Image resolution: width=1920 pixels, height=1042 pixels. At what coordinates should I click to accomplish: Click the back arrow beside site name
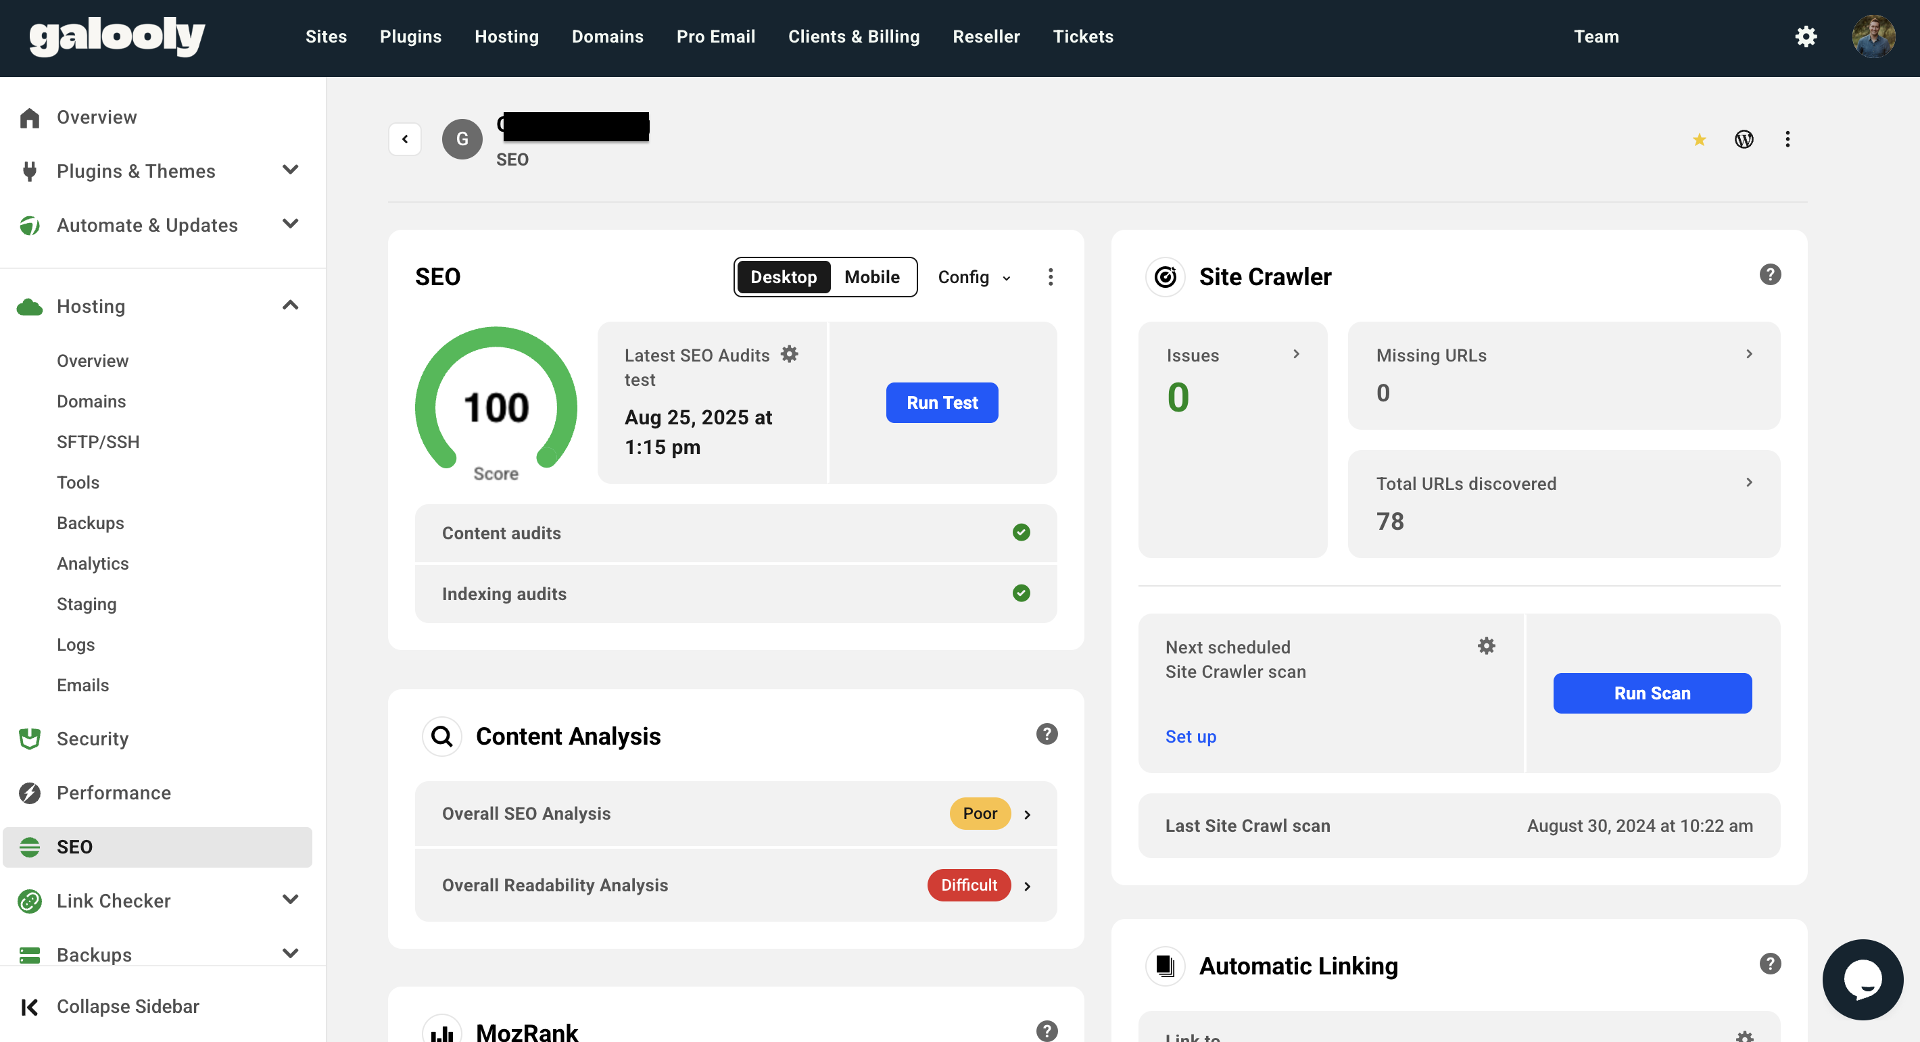click(405, 139)
